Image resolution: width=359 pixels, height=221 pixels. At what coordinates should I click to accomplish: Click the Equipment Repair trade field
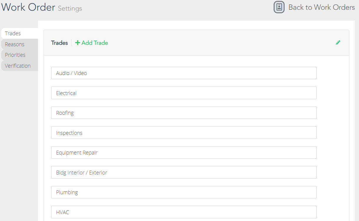(184, 152)
